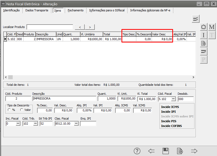Click the help question mark icon
Viewport: 217px width, 156px height.
pyautogui.click(x=137, y=151)
